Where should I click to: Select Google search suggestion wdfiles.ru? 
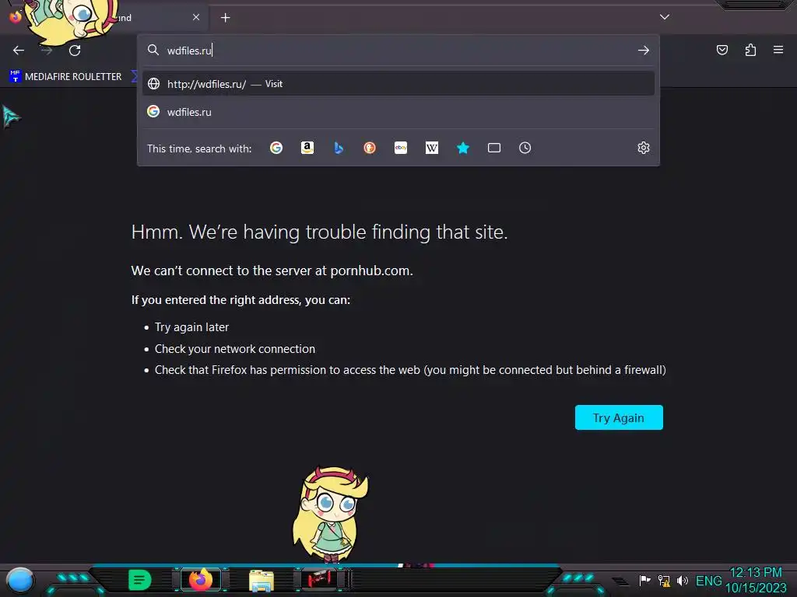point(398,112)
